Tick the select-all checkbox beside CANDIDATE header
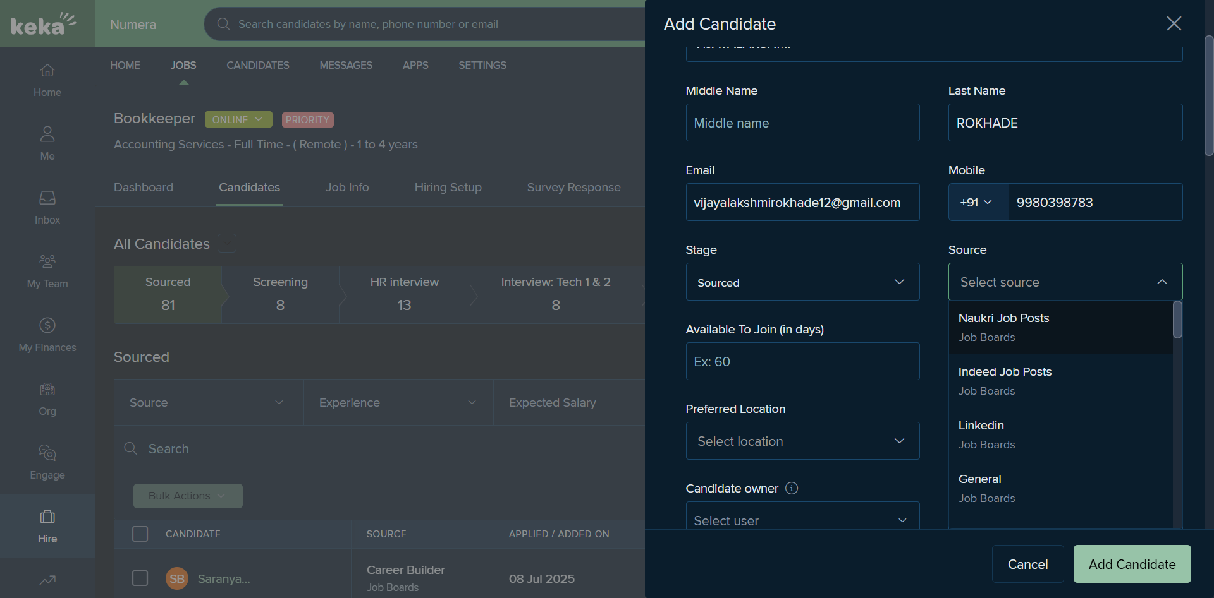This screenshot has width=1214, height=598. pos(140,534)
